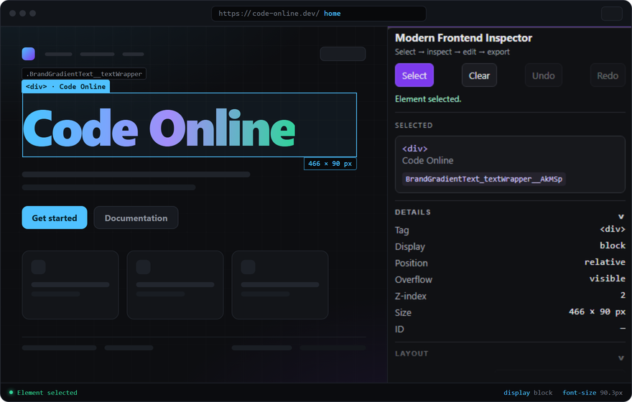Expand the LAYOUT section chevron
632x402 pixels.
(x=621, y=357)
